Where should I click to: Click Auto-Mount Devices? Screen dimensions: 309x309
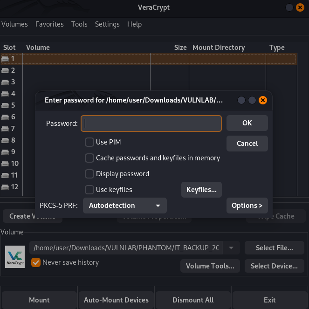pos(116,300)
